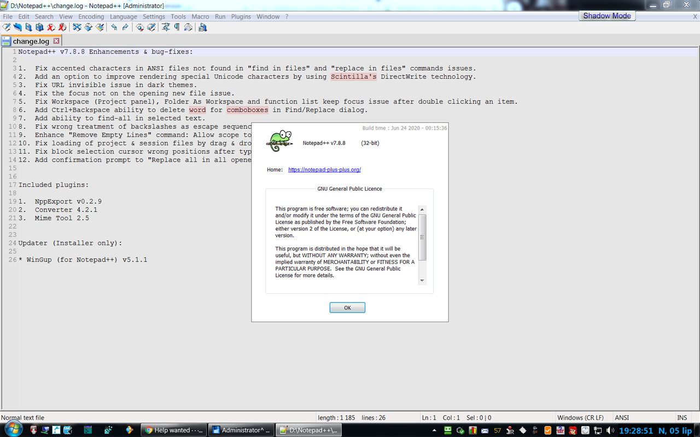Open the Windows Start orb
This screenshot has width=700, height=437.
13,430
